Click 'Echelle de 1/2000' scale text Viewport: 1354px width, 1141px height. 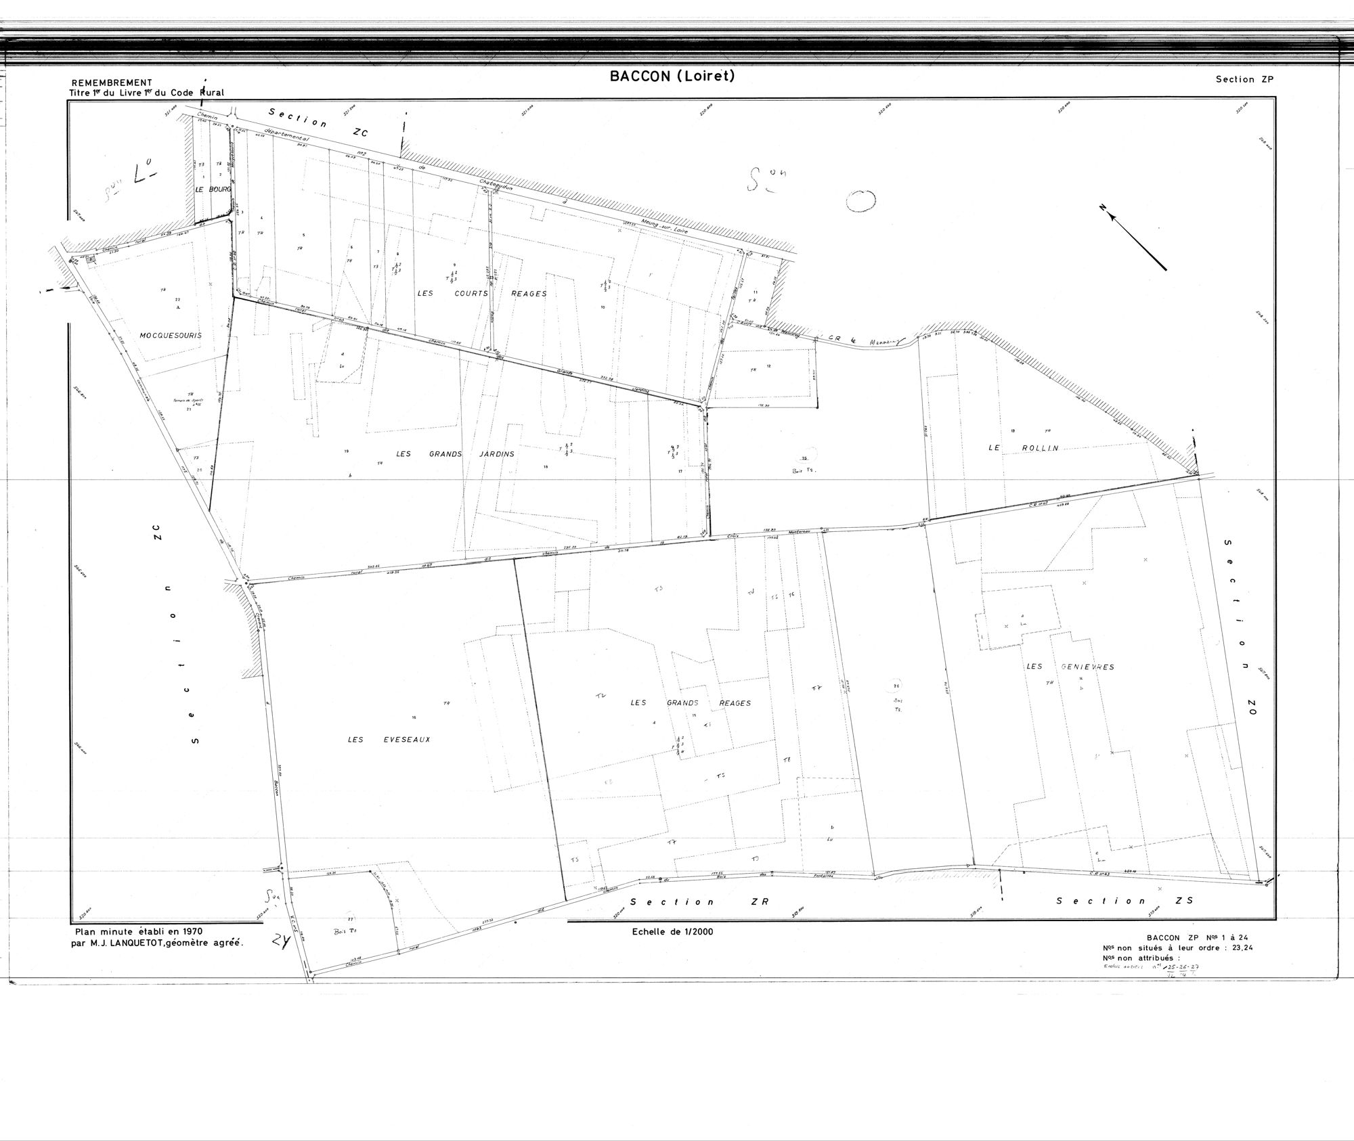672,932
